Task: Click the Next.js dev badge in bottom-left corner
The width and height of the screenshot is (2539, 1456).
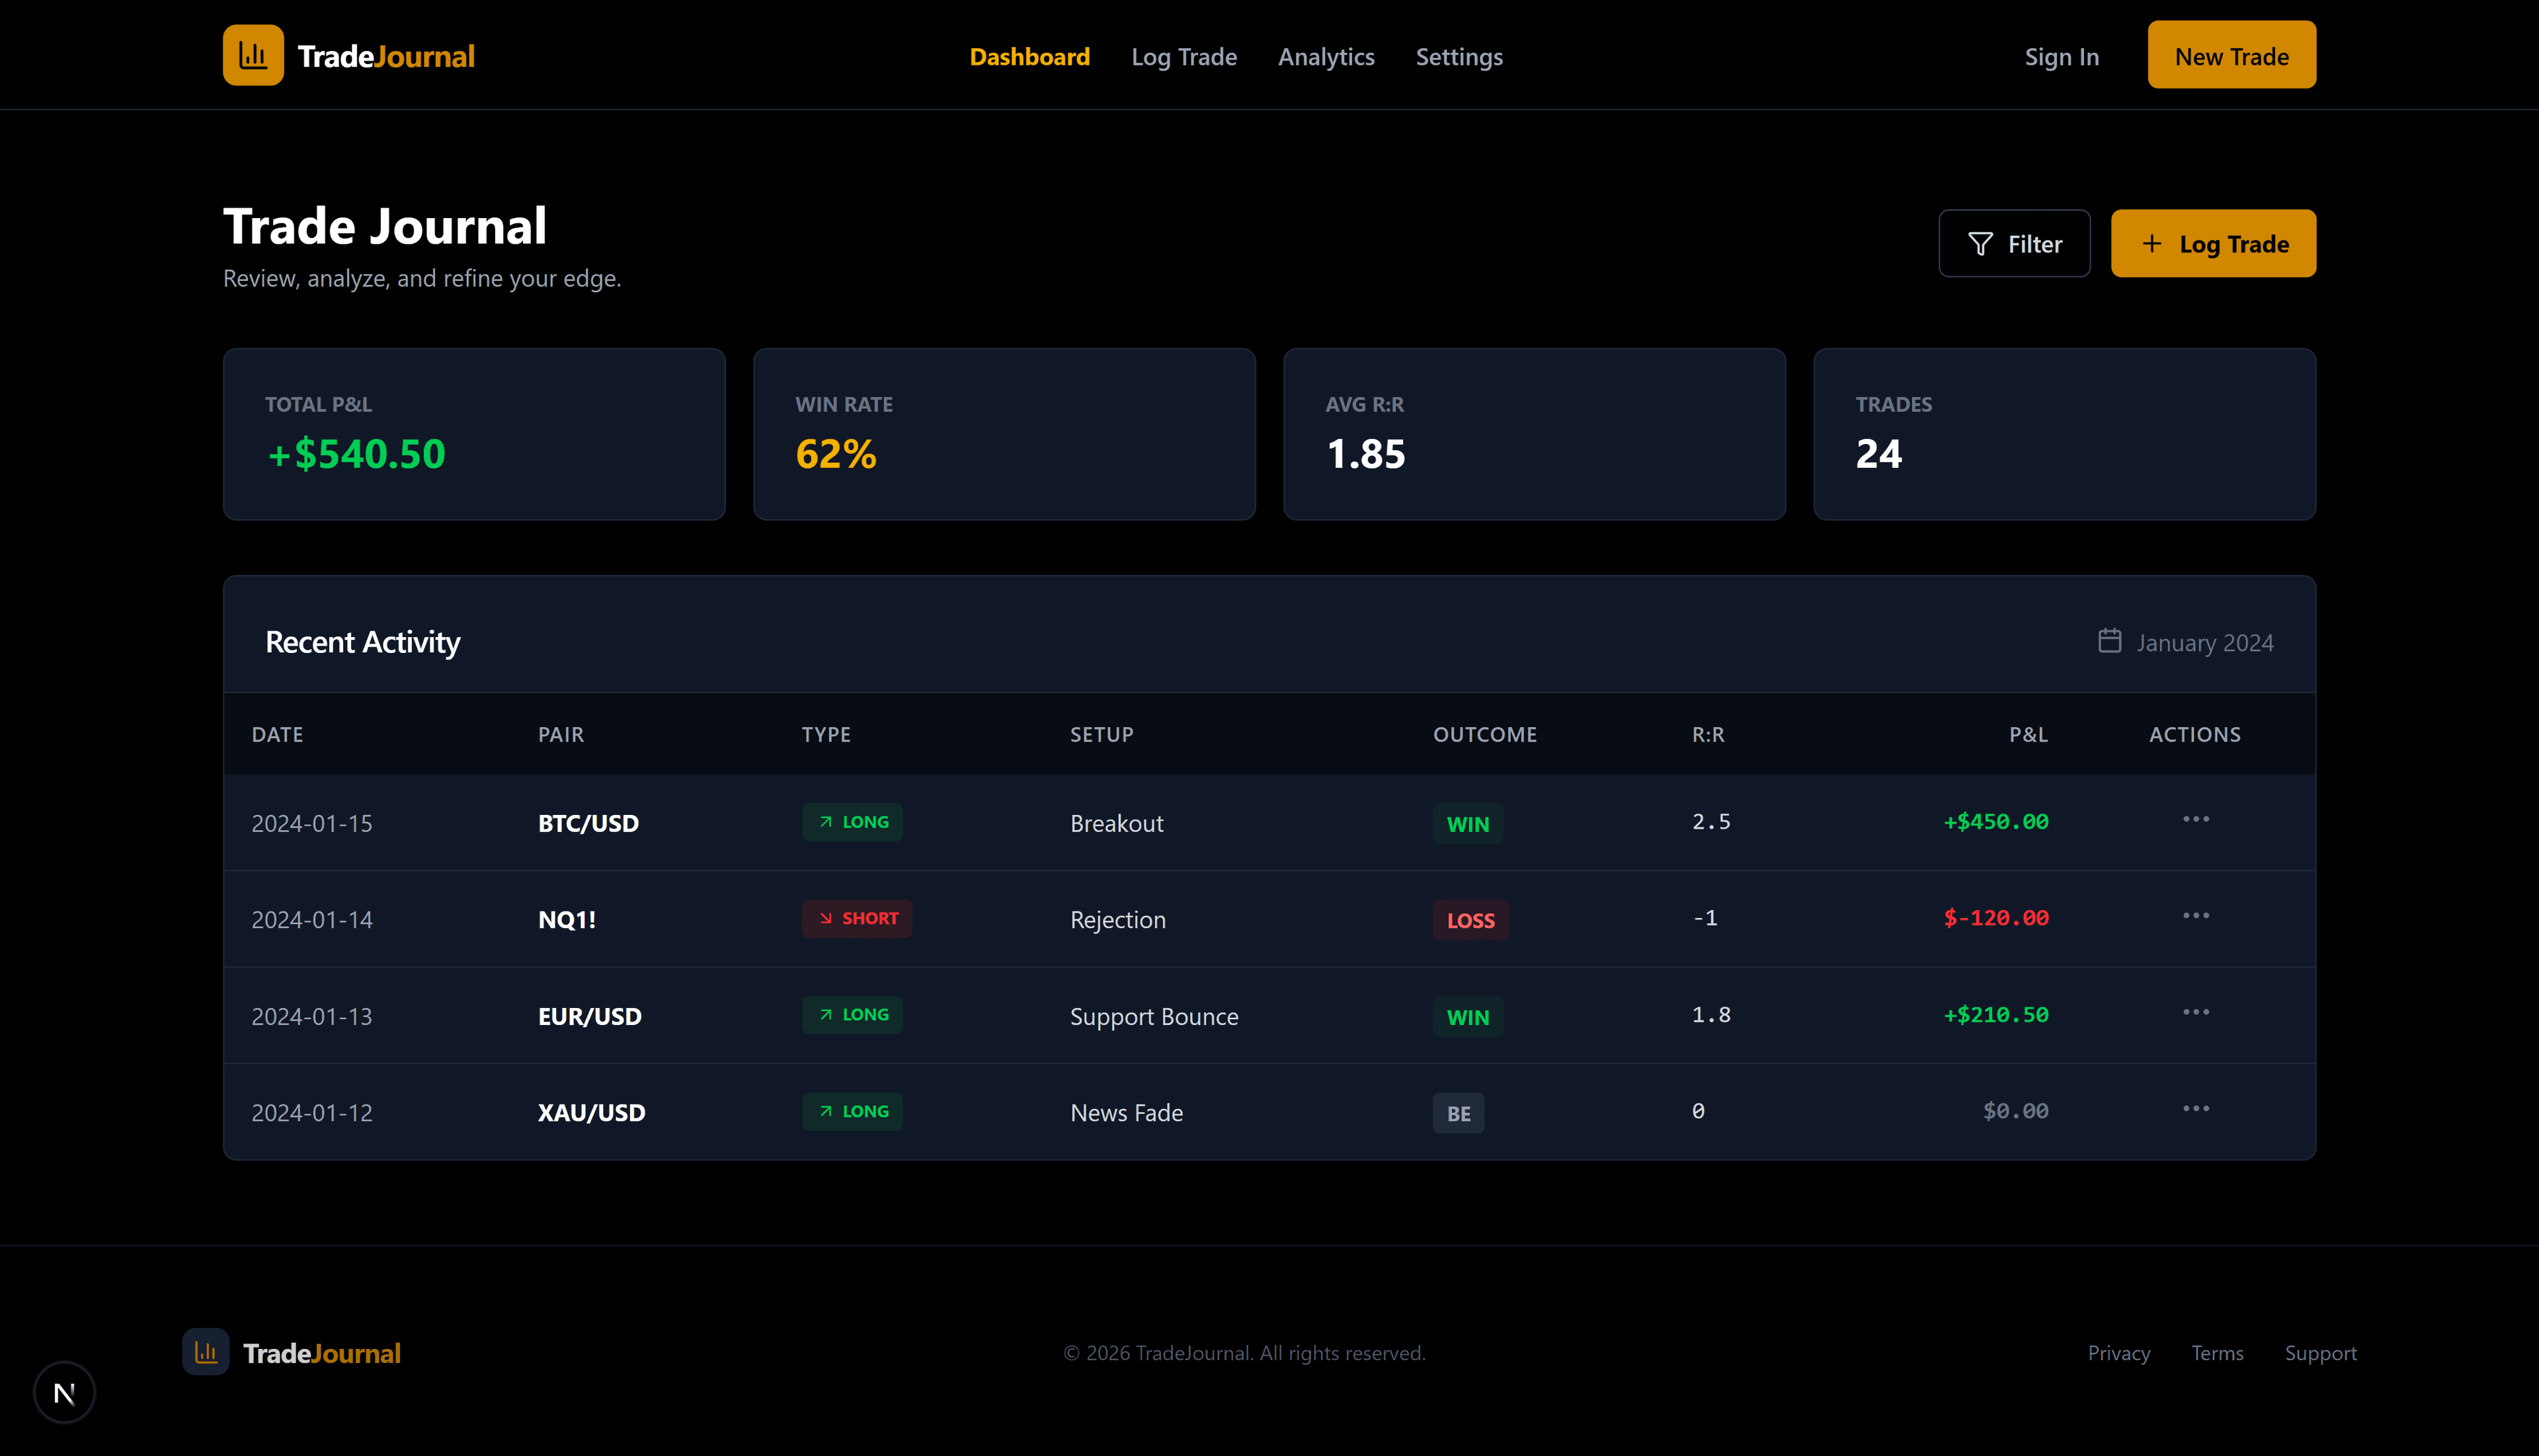Action: click(64, 1391)
